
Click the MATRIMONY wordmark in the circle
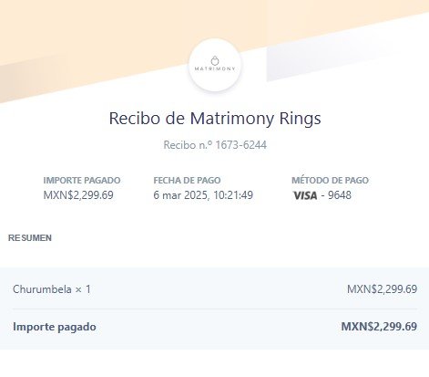coord(215,68)
